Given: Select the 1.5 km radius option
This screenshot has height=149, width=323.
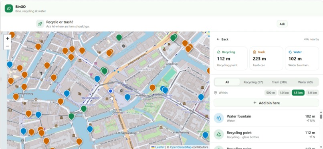Looking at the screenshot, I should (x=298, y=93).
